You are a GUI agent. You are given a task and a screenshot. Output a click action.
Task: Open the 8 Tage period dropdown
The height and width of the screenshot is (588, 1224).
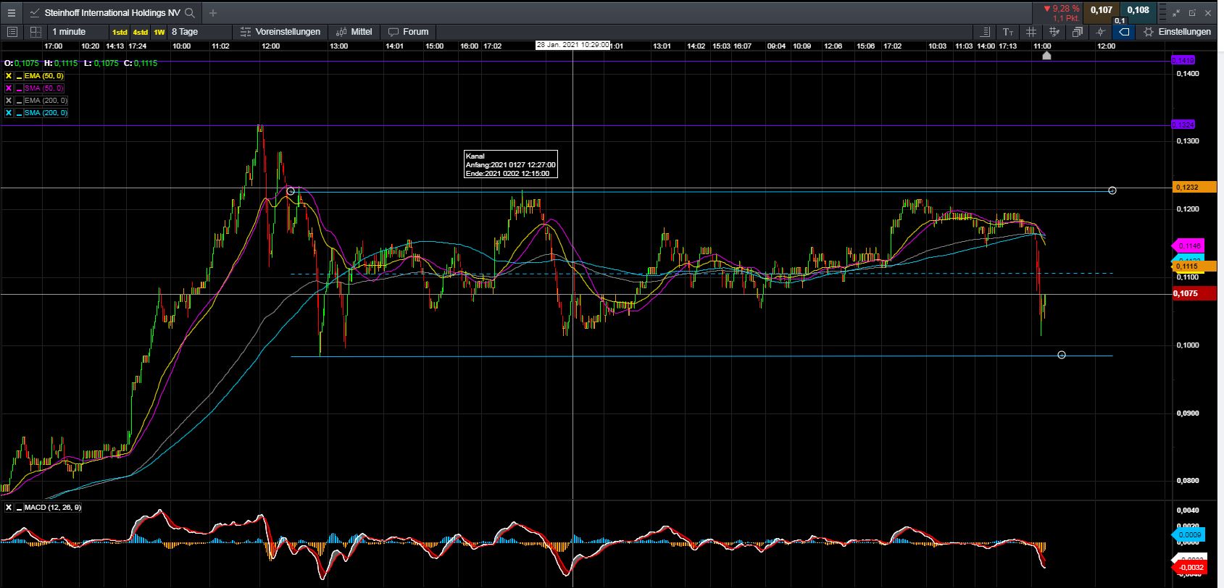coord(185,32)
